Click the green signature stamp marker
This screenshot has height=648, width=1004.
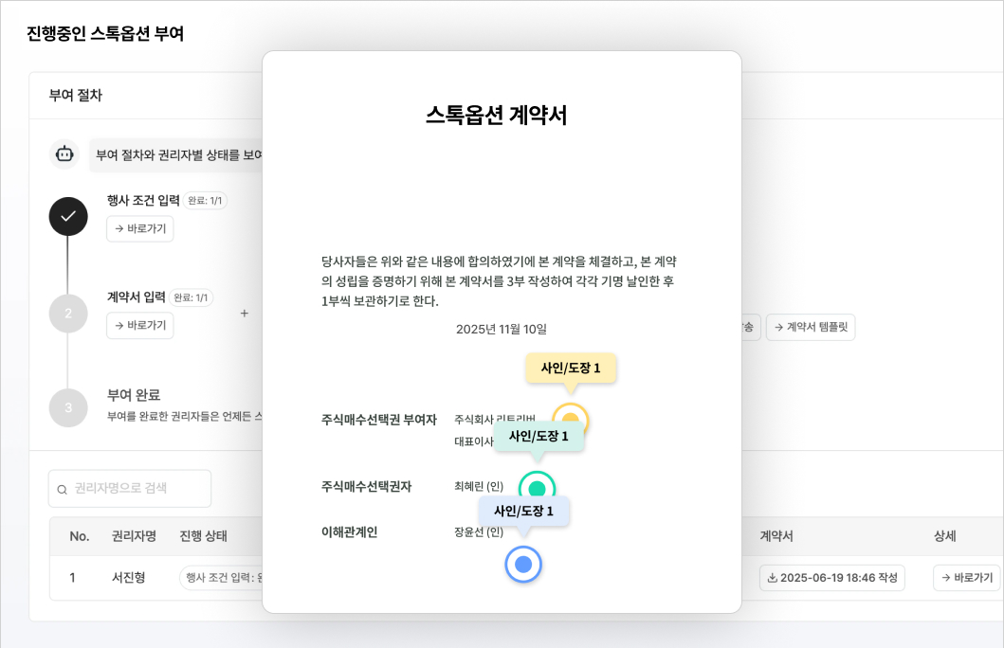click(x=537, y=489)
